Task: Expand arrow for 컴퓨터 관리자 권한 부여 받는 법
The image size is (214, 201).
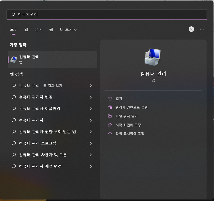Action: (91, 132)
